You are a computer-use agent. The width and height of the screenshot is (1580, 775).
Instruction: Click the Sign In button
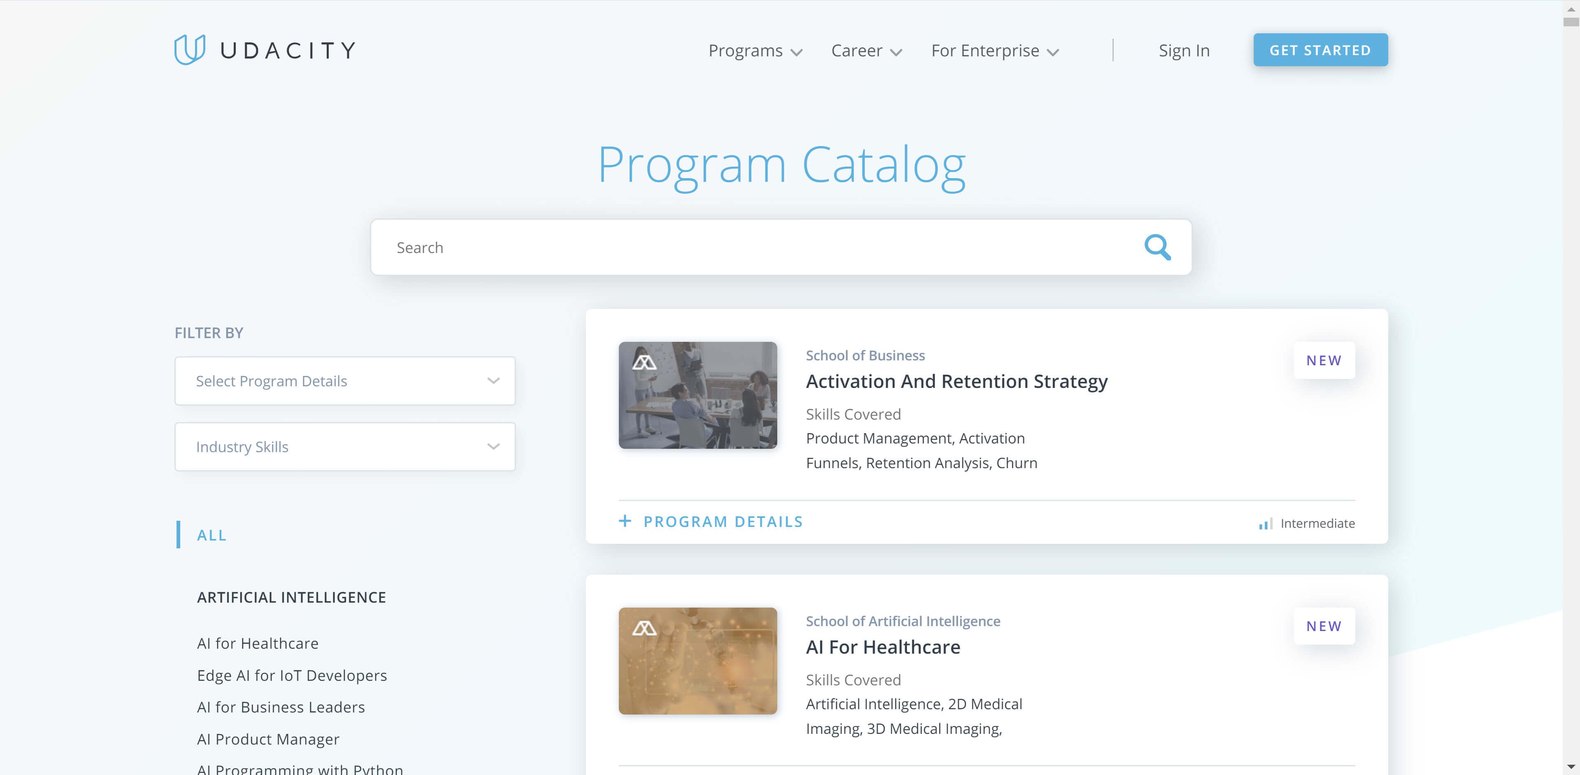tap(1186, 50)
